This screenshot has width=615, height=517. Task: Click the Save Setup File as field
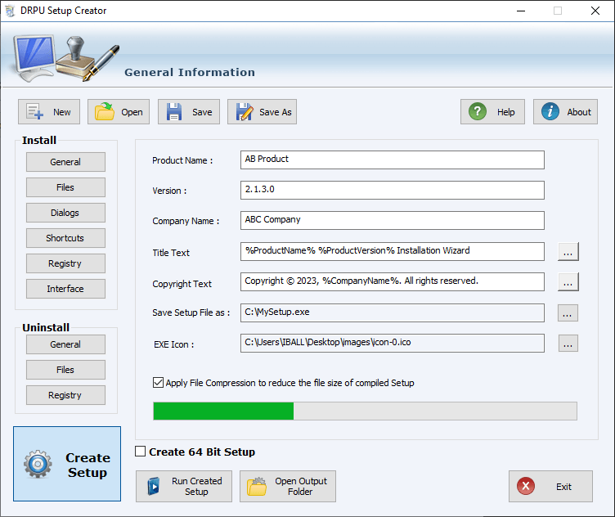[x=393, y=312]
